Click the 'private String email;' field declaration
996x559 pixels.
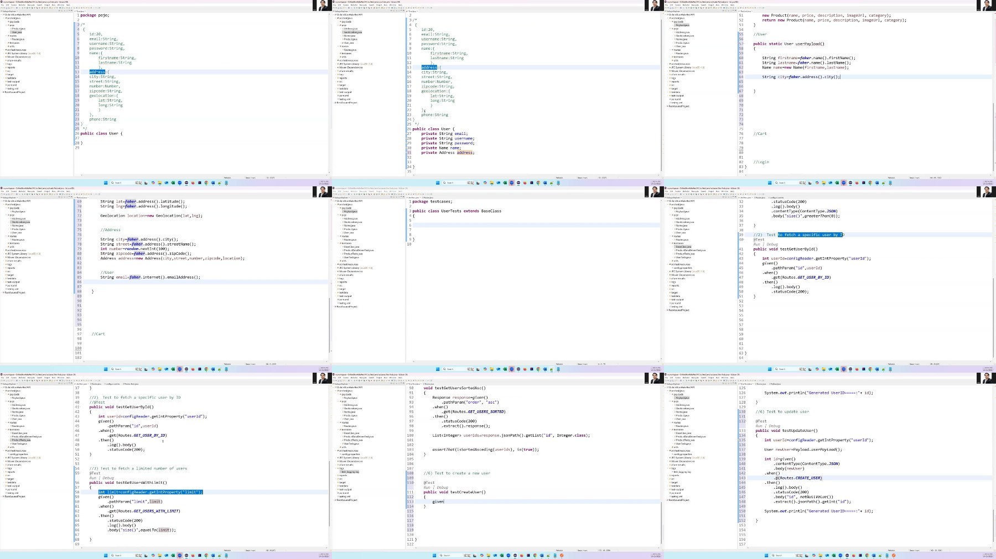click(444, 134)
